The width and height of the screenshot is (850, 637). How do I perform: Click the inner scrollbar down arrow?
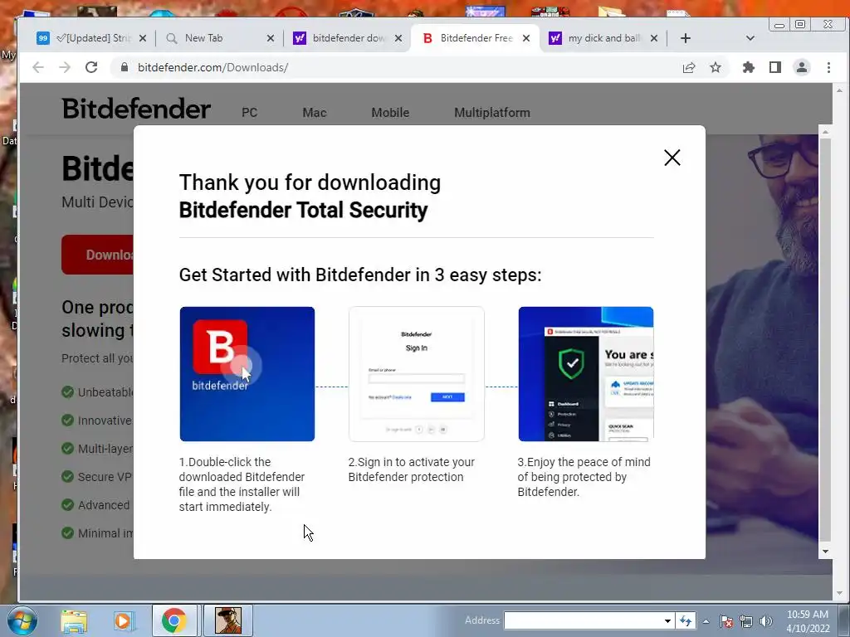[x=825, y=552]
